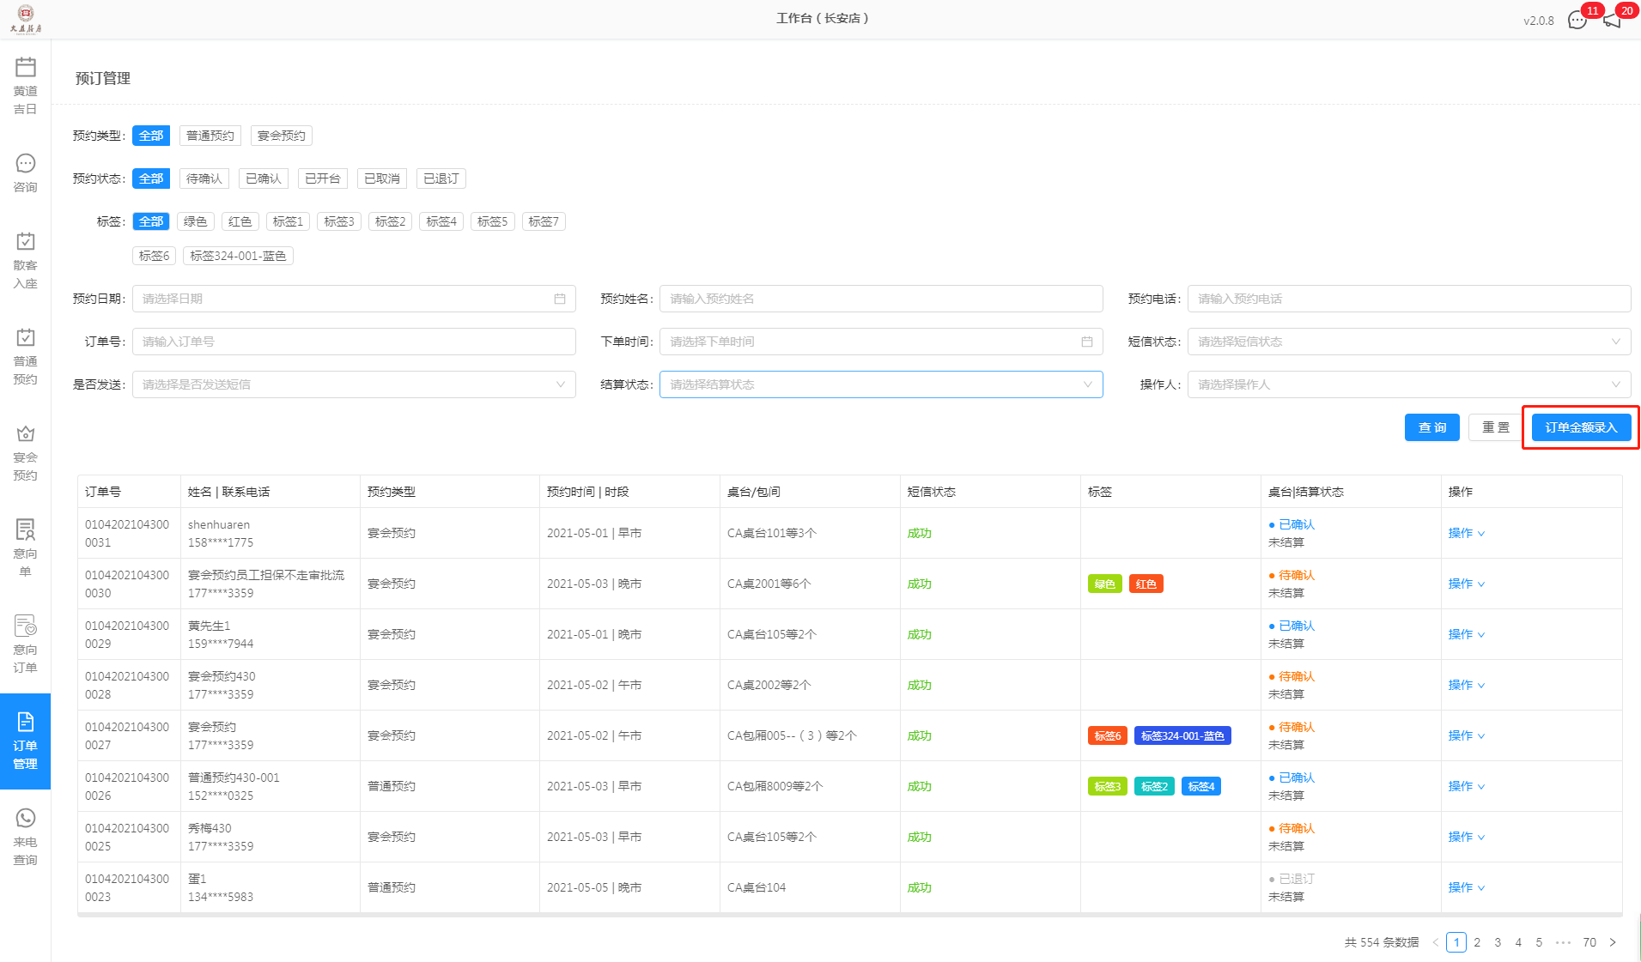Expand 操作 menu for order 0030
The width and height of the screenshot is (1641, 962).
pyautogui.click(x=1467, y=584)
